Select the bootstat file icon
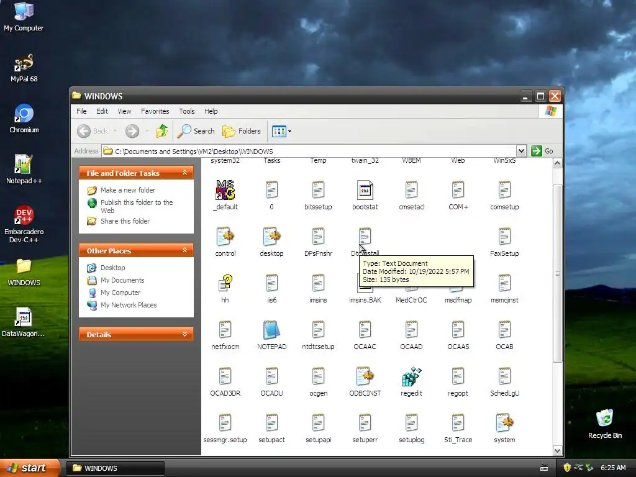This screenshot has width=636, height=477. [x=365, y=190]
